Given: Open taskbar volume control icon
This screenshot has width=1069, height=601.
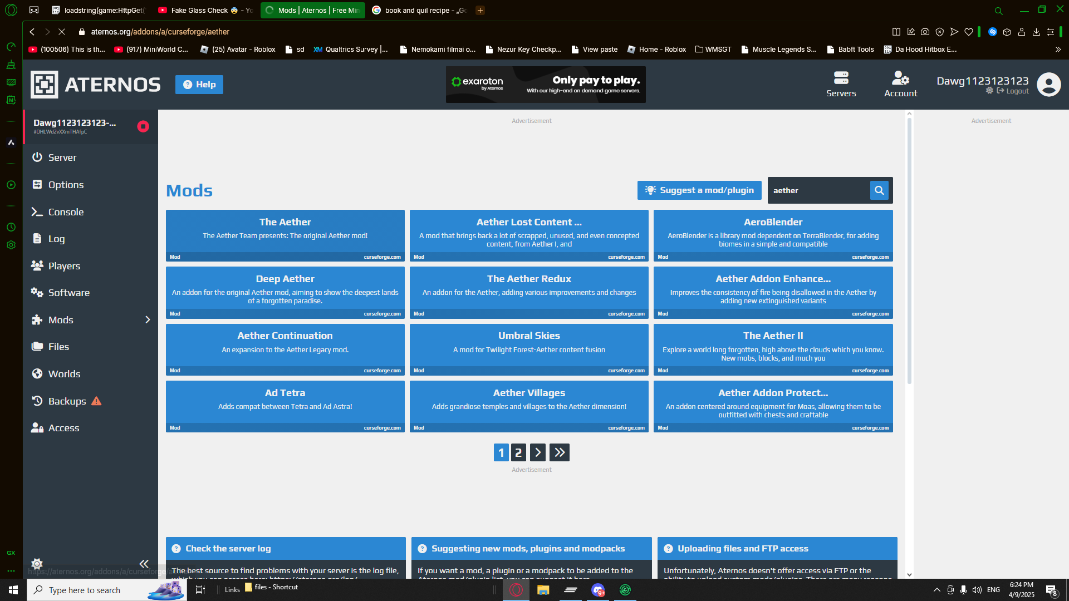Looking at the screenshot, I should [977, 590].
